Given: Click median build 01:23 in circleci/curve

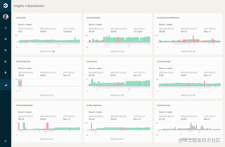Looking at the screenshot, I should [x=162, y=119].
